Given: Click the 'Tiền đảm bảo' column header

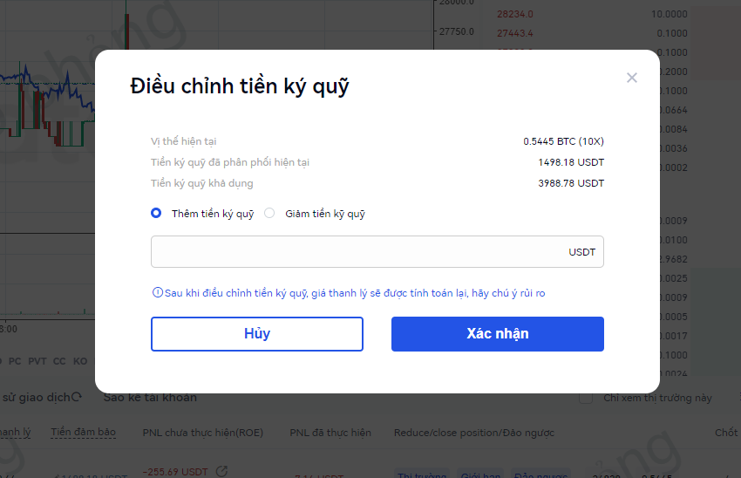Looking at the screenshot, I should pos(83,433).
